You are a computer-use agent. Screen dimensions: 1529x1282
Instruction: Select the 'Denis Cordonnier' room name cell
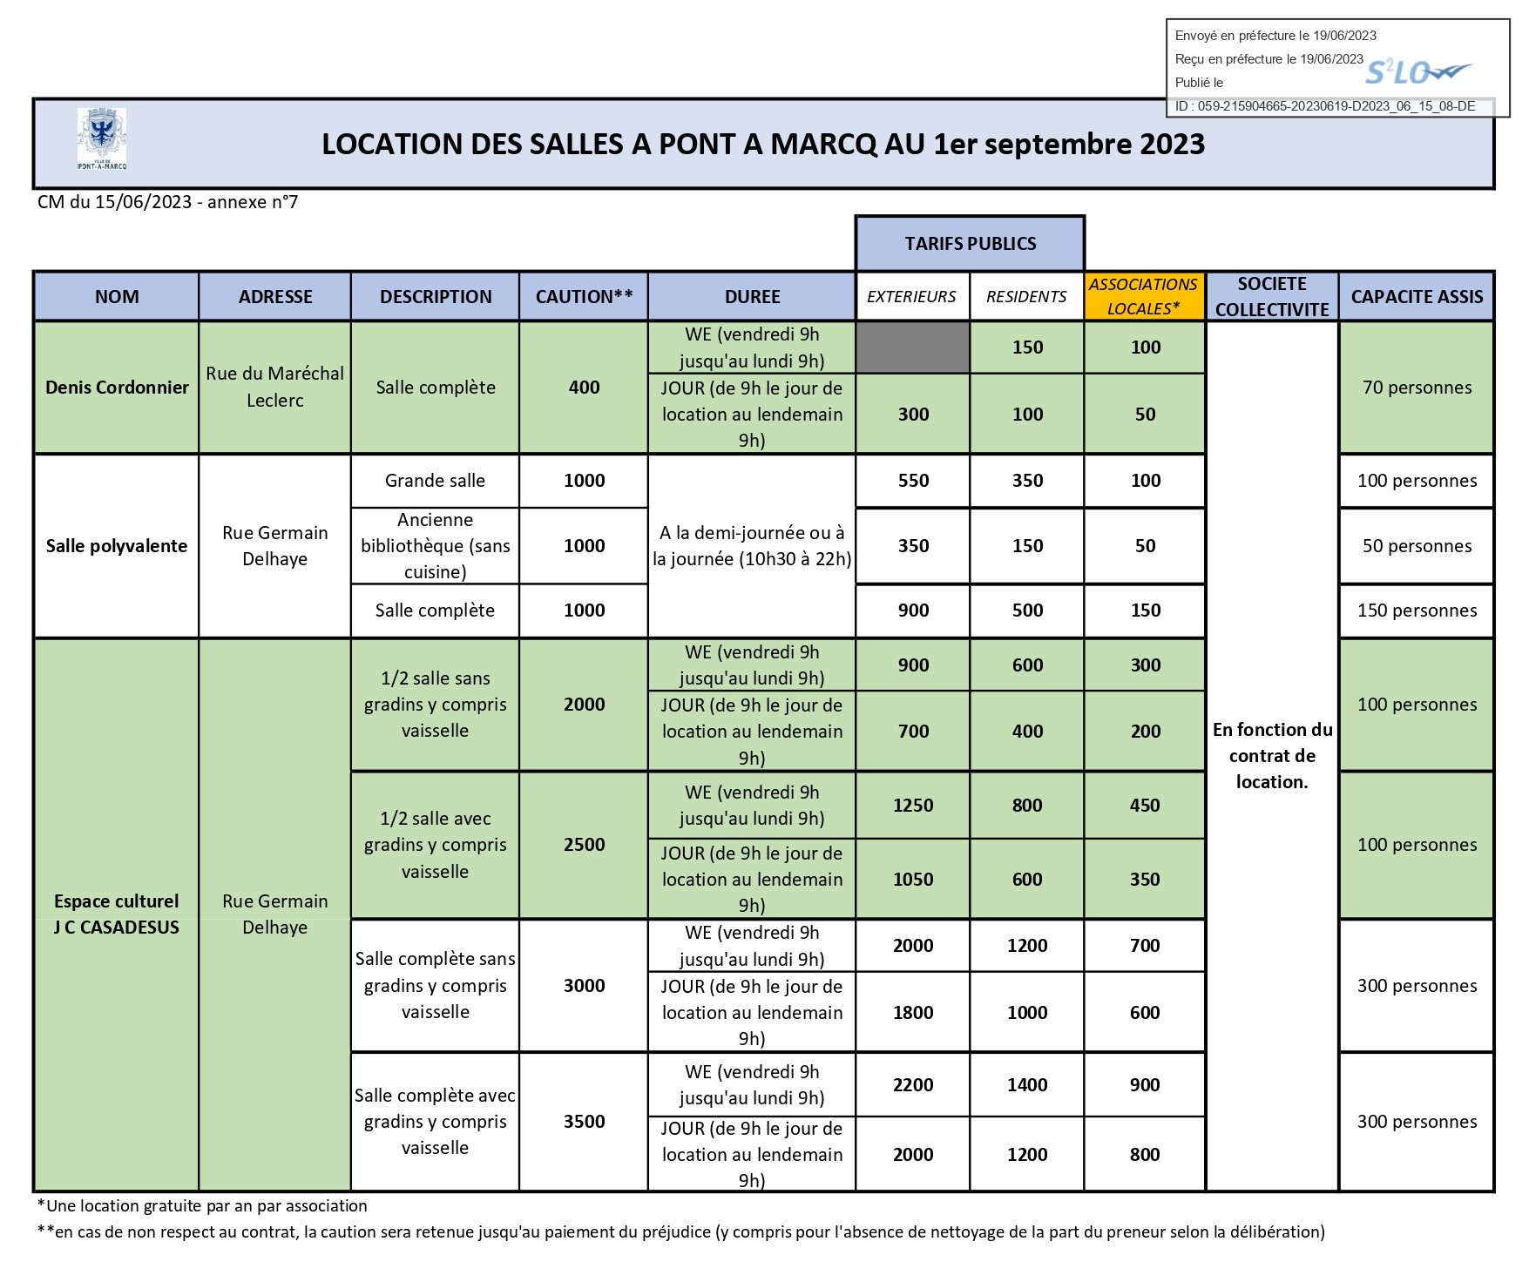[x=117, y=388]
